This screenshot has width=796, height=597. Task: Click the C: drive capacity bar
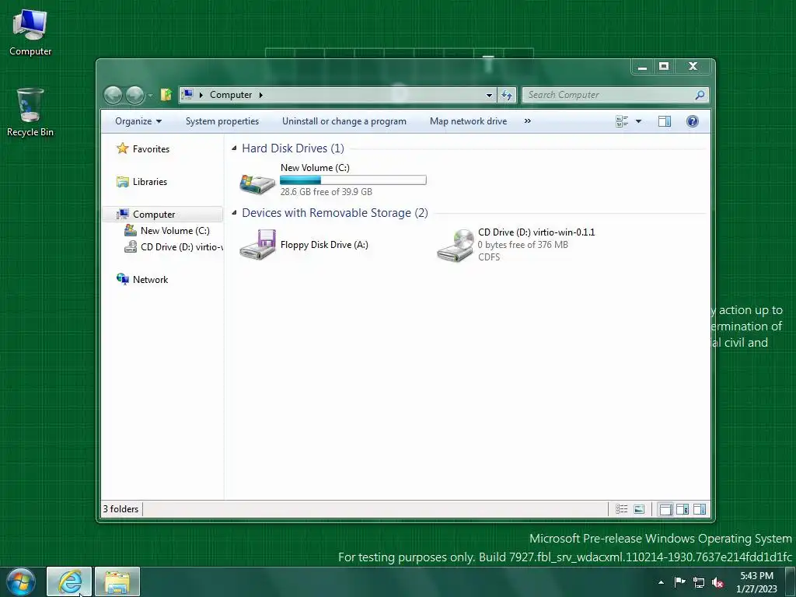coord(354,180)
